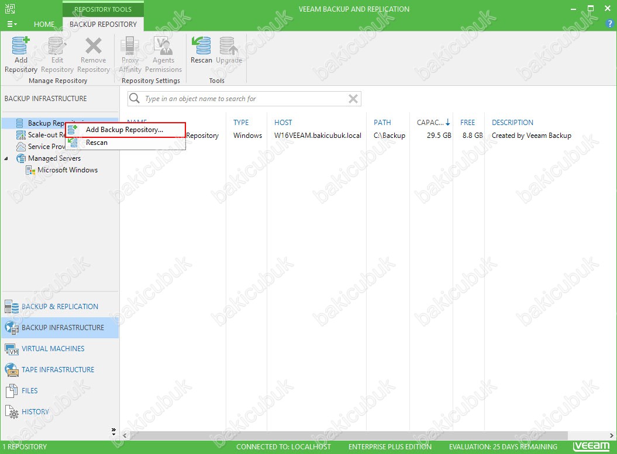The height and width of the screenshot is (454, 617).
Task: Open BACKUP INFRASTRUCTURE view
Action: (x=60, y=327)
